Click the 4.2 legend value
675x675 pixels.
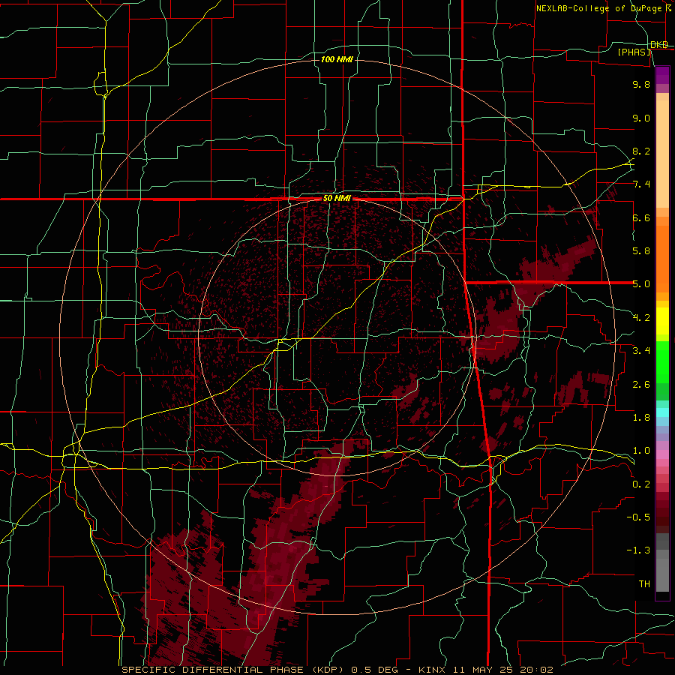coord(641,318)
